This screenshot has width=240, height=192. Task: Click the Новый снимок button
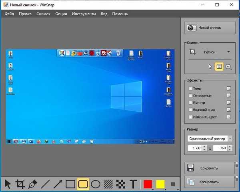(210, 28)
